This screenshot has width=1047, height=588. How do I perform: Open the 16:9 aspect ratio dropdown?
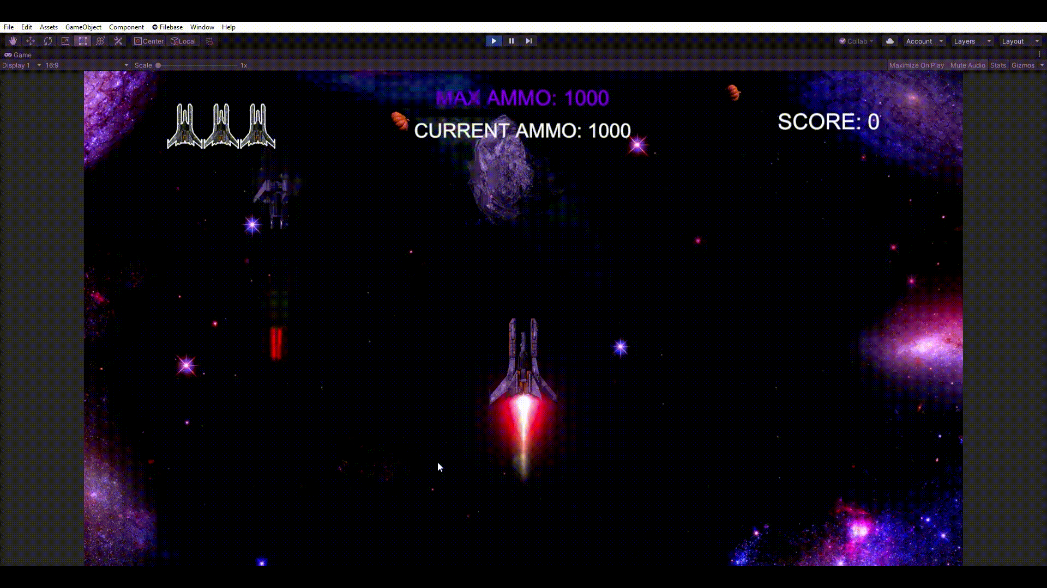87,65
